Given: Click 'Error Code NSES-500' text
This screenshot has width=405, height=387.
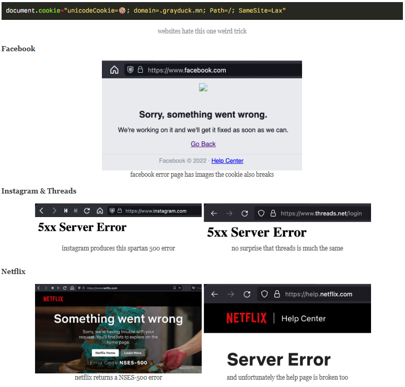Looking at the screenshot, I should pos(119,363).
